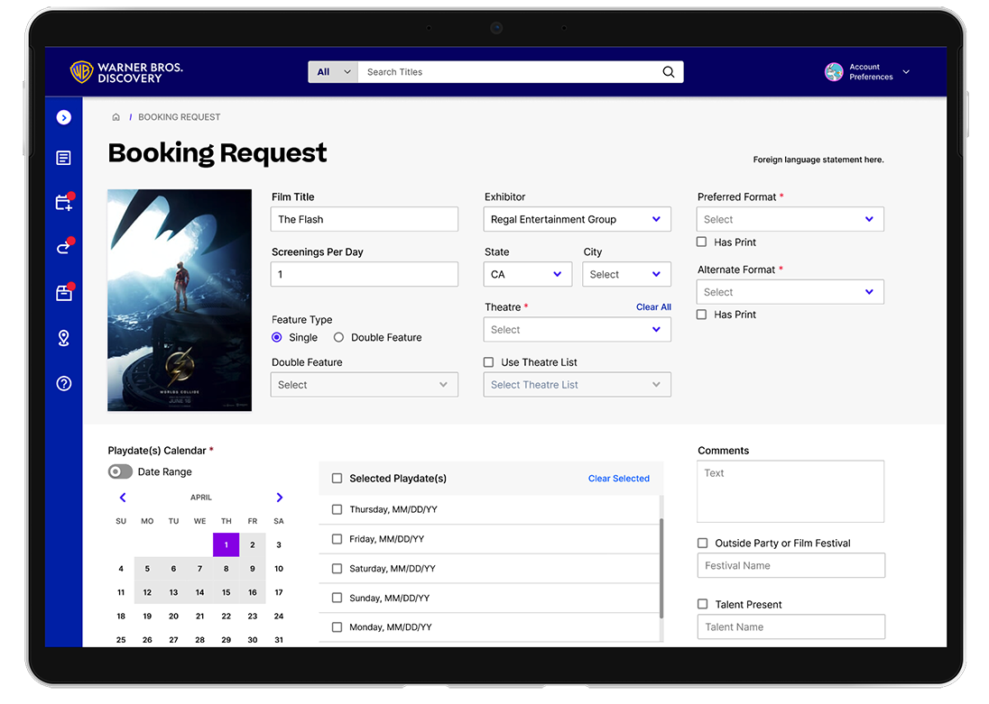The height and width of the screenshot is (704, 989).
Task: Click the APRIL month label
Action: (x=201, y=498)
